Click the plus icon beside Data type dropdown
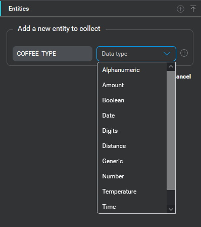 pos(184,53)
